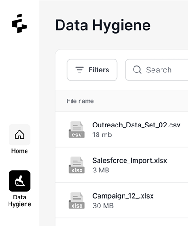Select the Data Hygiene broom icon
The image size is (188, 226).
[19, 181]
